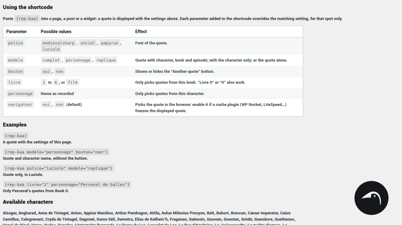This screenshot has height=225, width=402.
Task: Click the round bird logo floating button
Action: point(371,198)
